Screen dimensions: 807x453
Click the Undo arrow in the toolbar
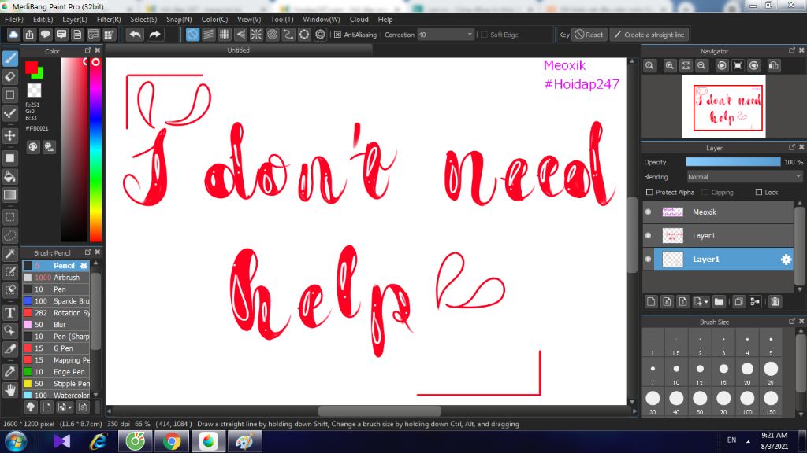[136, 35]
